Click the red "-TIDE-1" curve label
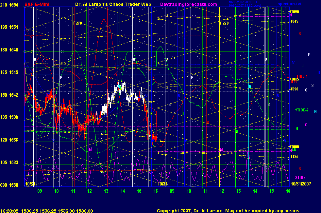This screenshot has height=213, width=321. (302, 76)
